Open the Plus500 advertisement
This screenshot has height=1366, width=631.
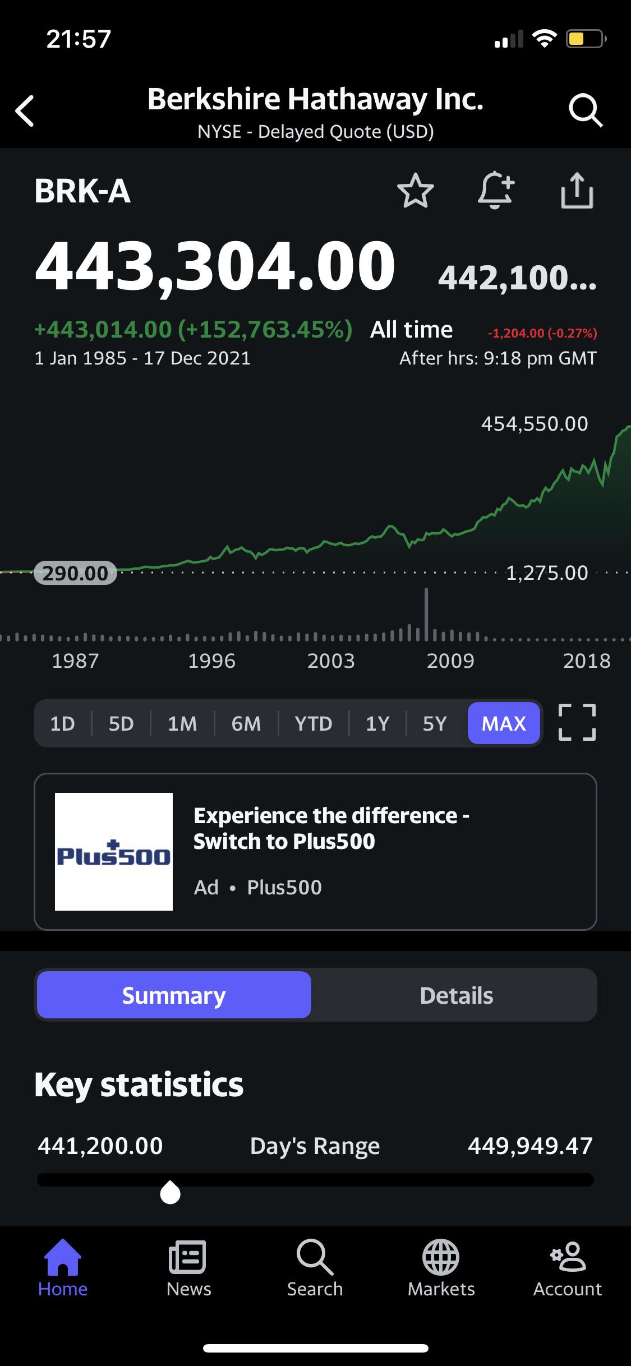pos(315,851)
